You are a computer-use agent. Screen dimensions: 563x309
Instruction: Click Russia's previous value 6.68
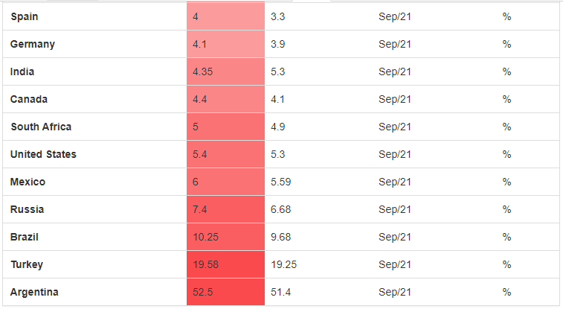click(280, 209)
